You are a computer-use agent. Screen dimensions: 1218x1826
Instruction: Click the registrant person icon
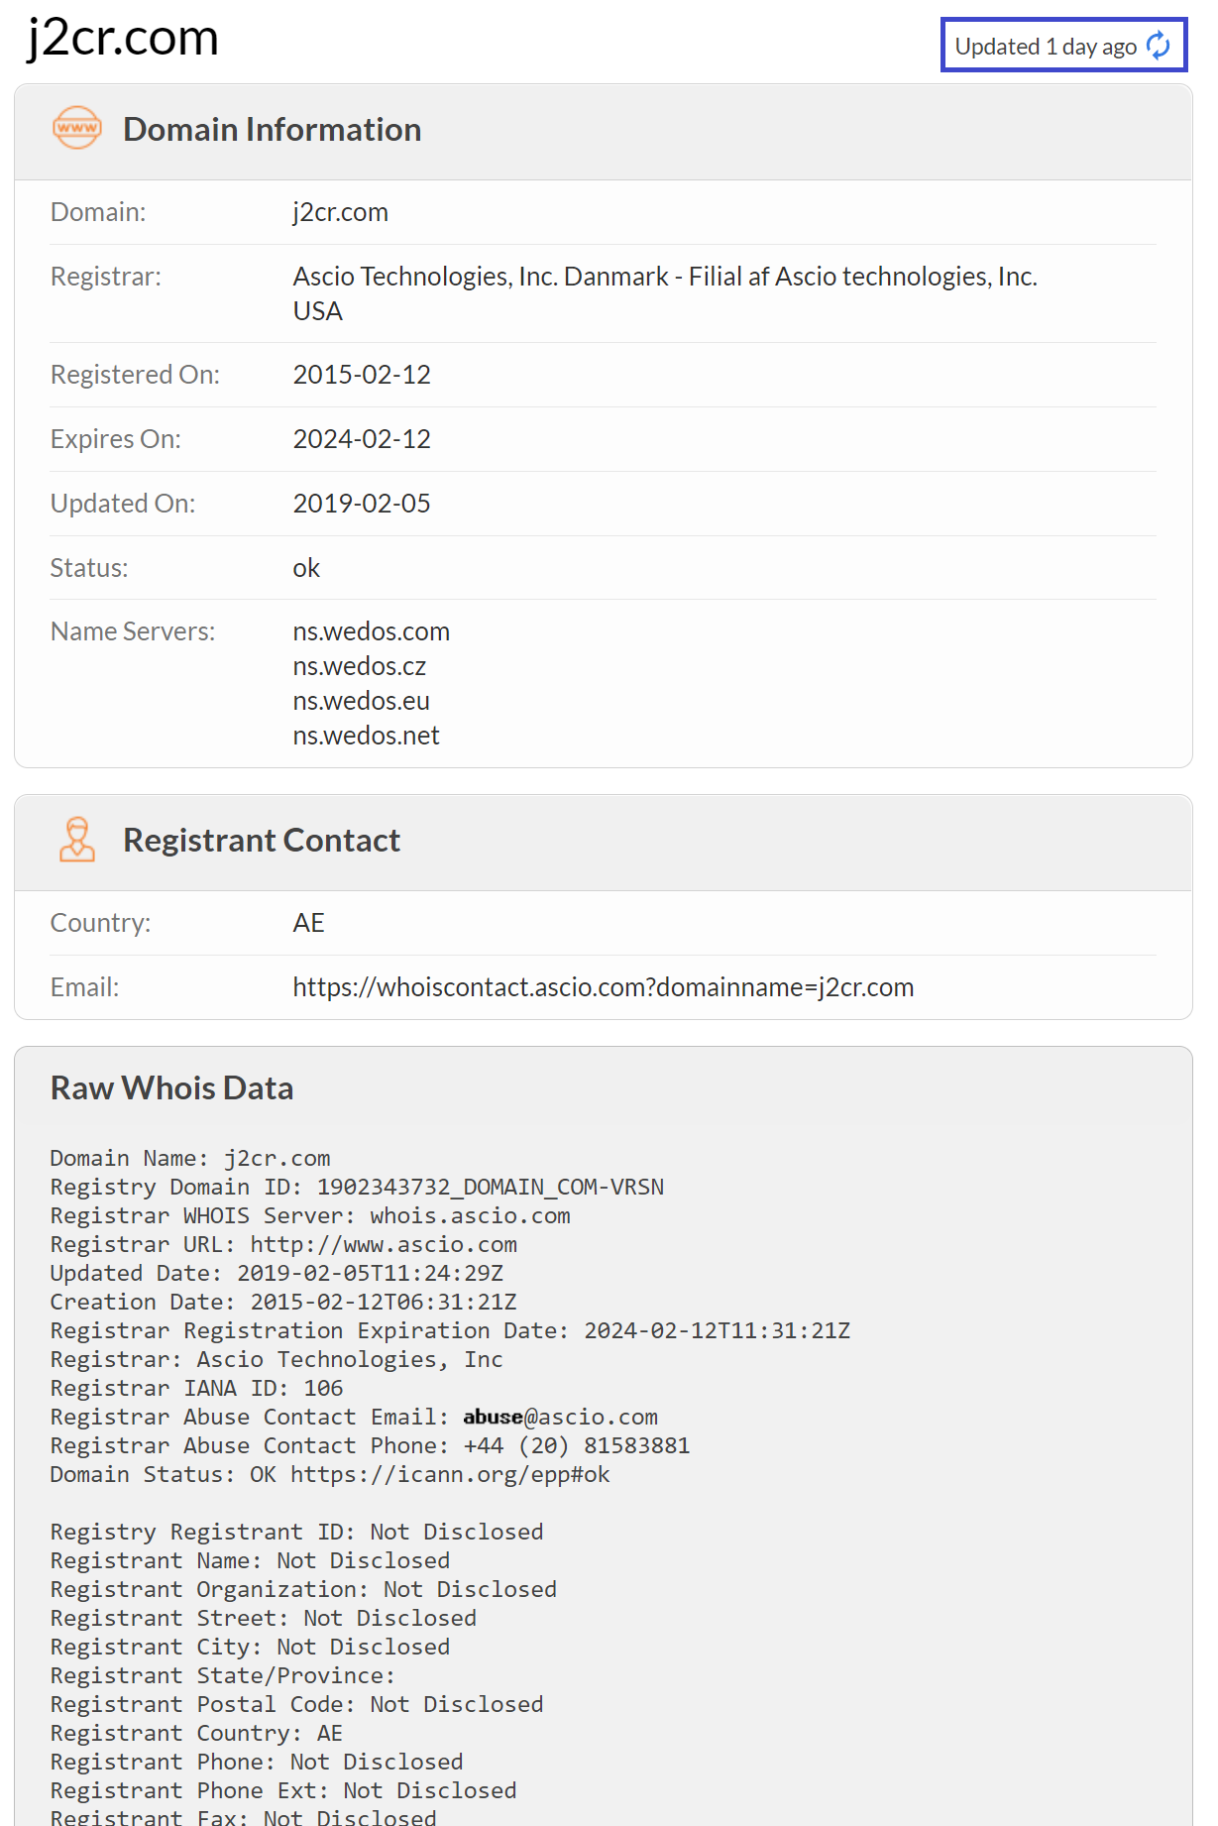coord(76,840)
